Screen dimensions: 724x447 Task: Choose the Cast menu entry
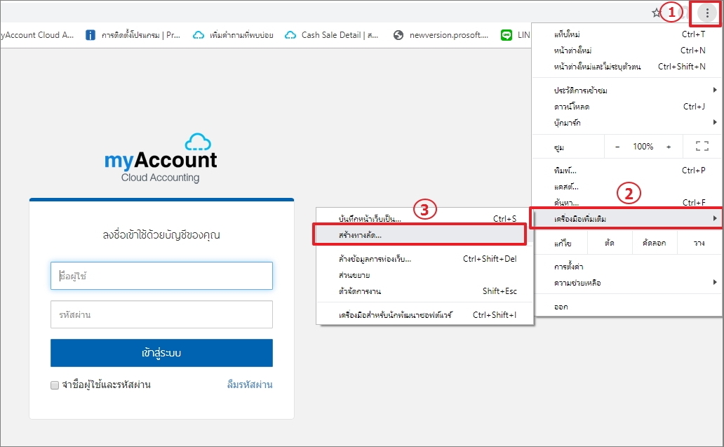pyautogui.click(x=627, y=187)
